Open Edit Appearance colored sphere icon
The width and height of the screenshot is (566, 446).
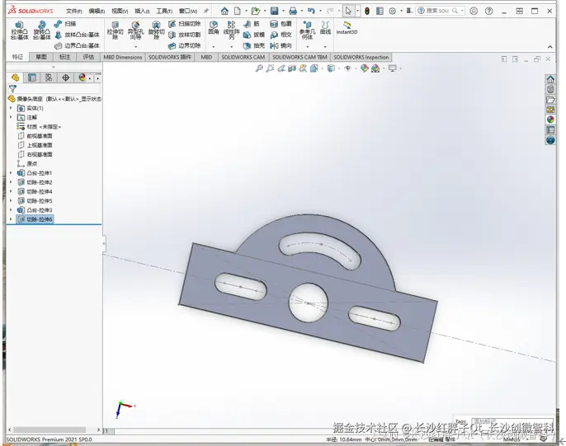coord(365,68)
